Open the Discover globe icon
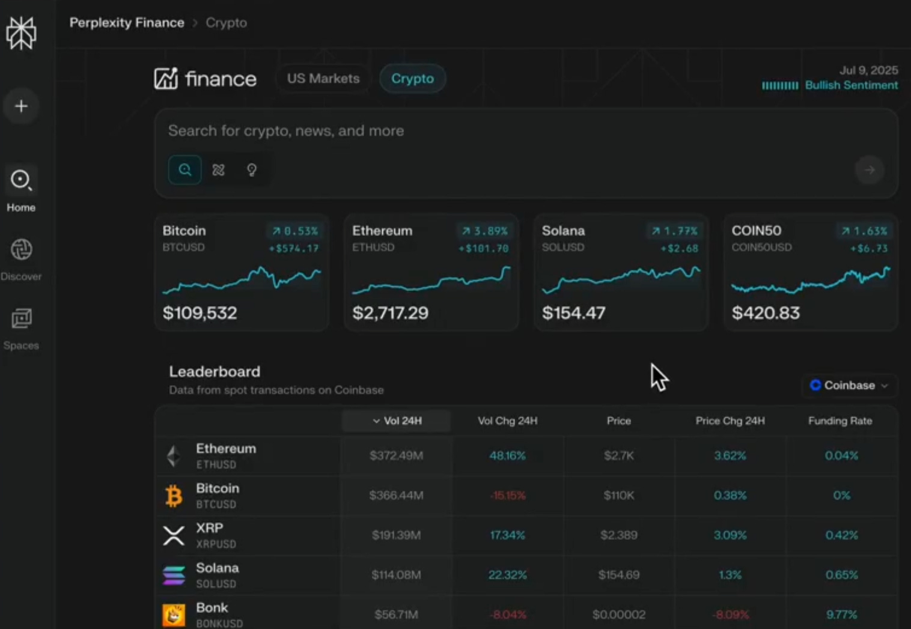Image resolution: width=911 pixels, height=629 pixels. (21, 250)
